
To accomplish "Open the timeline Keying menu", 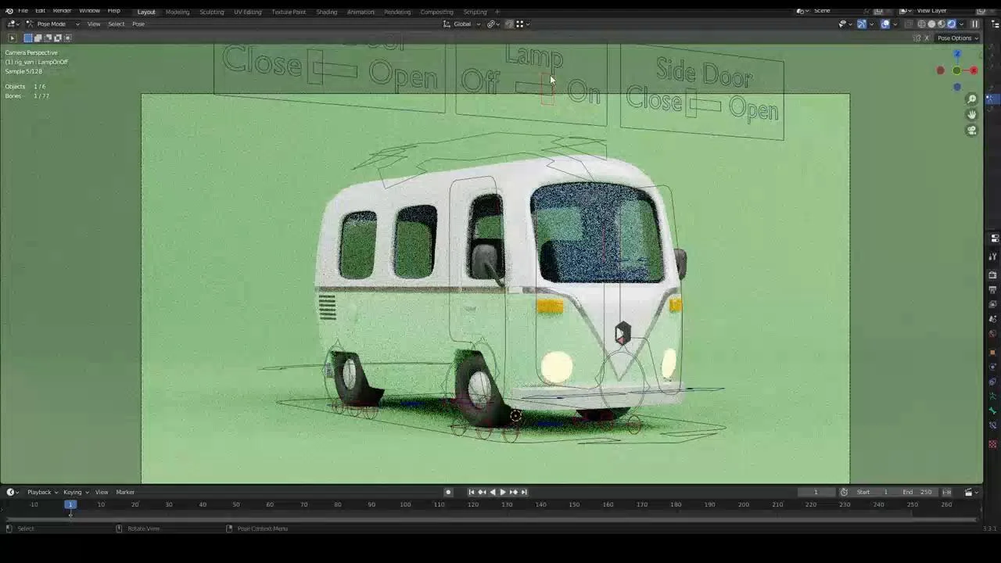I will 75,492.
